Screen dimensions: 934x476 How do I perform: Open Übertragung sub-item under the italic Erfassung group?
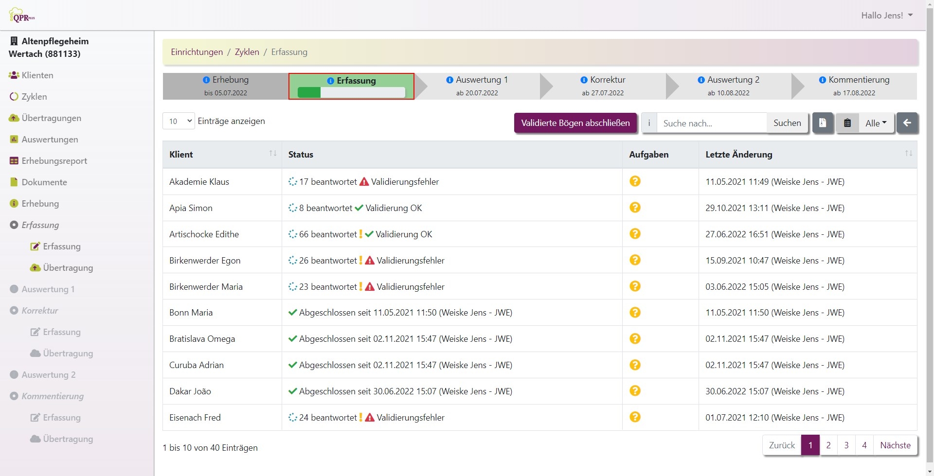tap(62, 268)
